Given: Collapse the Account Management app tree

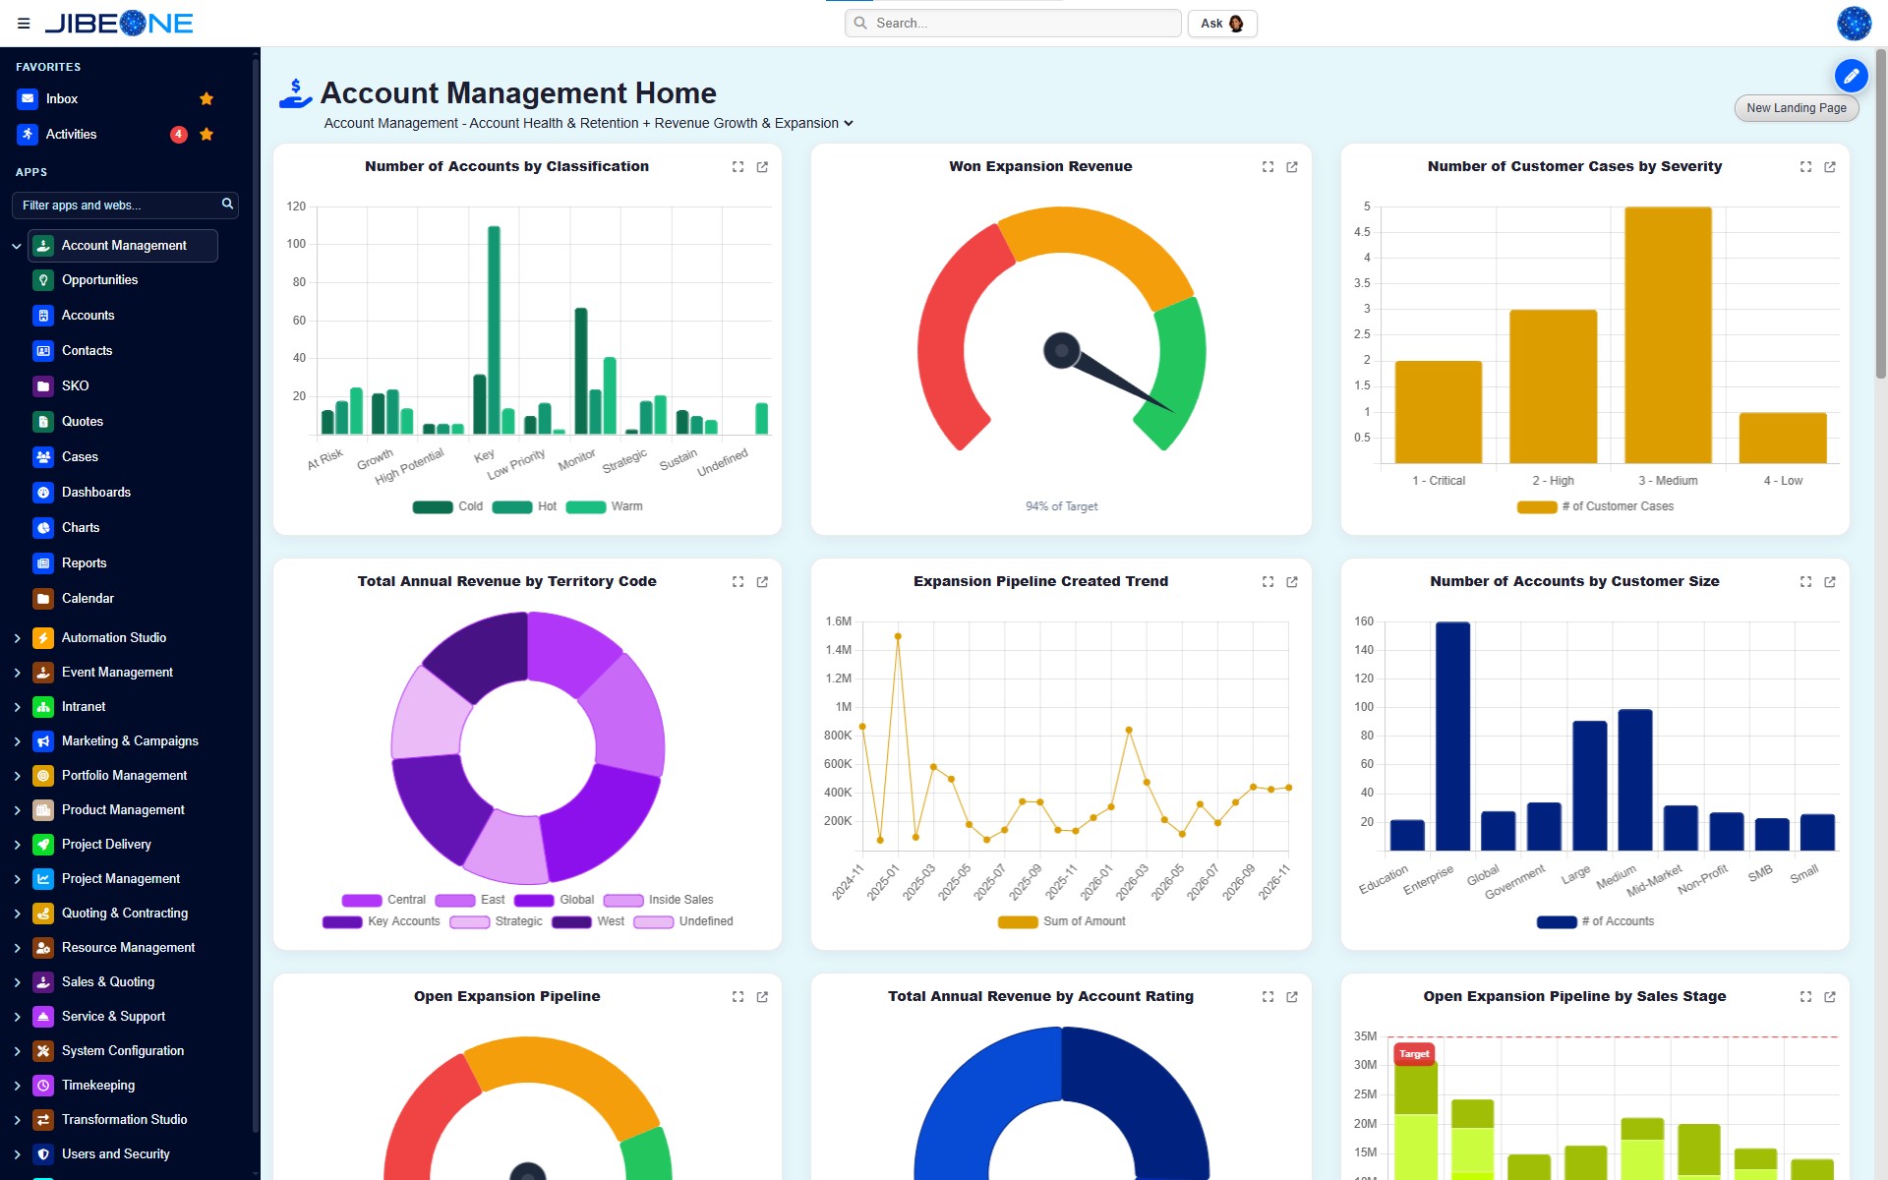Looking at the screenshot, I should [x=16, y=246].
